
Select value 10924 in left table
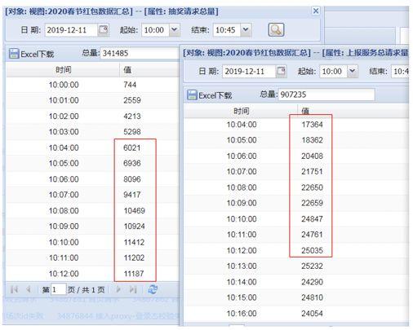point(135,227)
